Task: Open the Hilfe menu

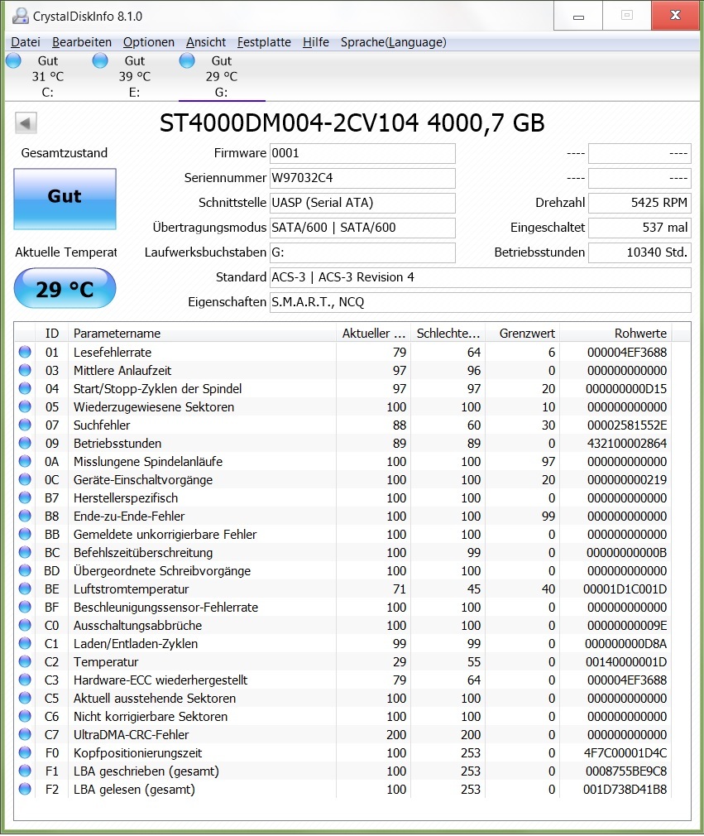Action: [x=316, y=42]
